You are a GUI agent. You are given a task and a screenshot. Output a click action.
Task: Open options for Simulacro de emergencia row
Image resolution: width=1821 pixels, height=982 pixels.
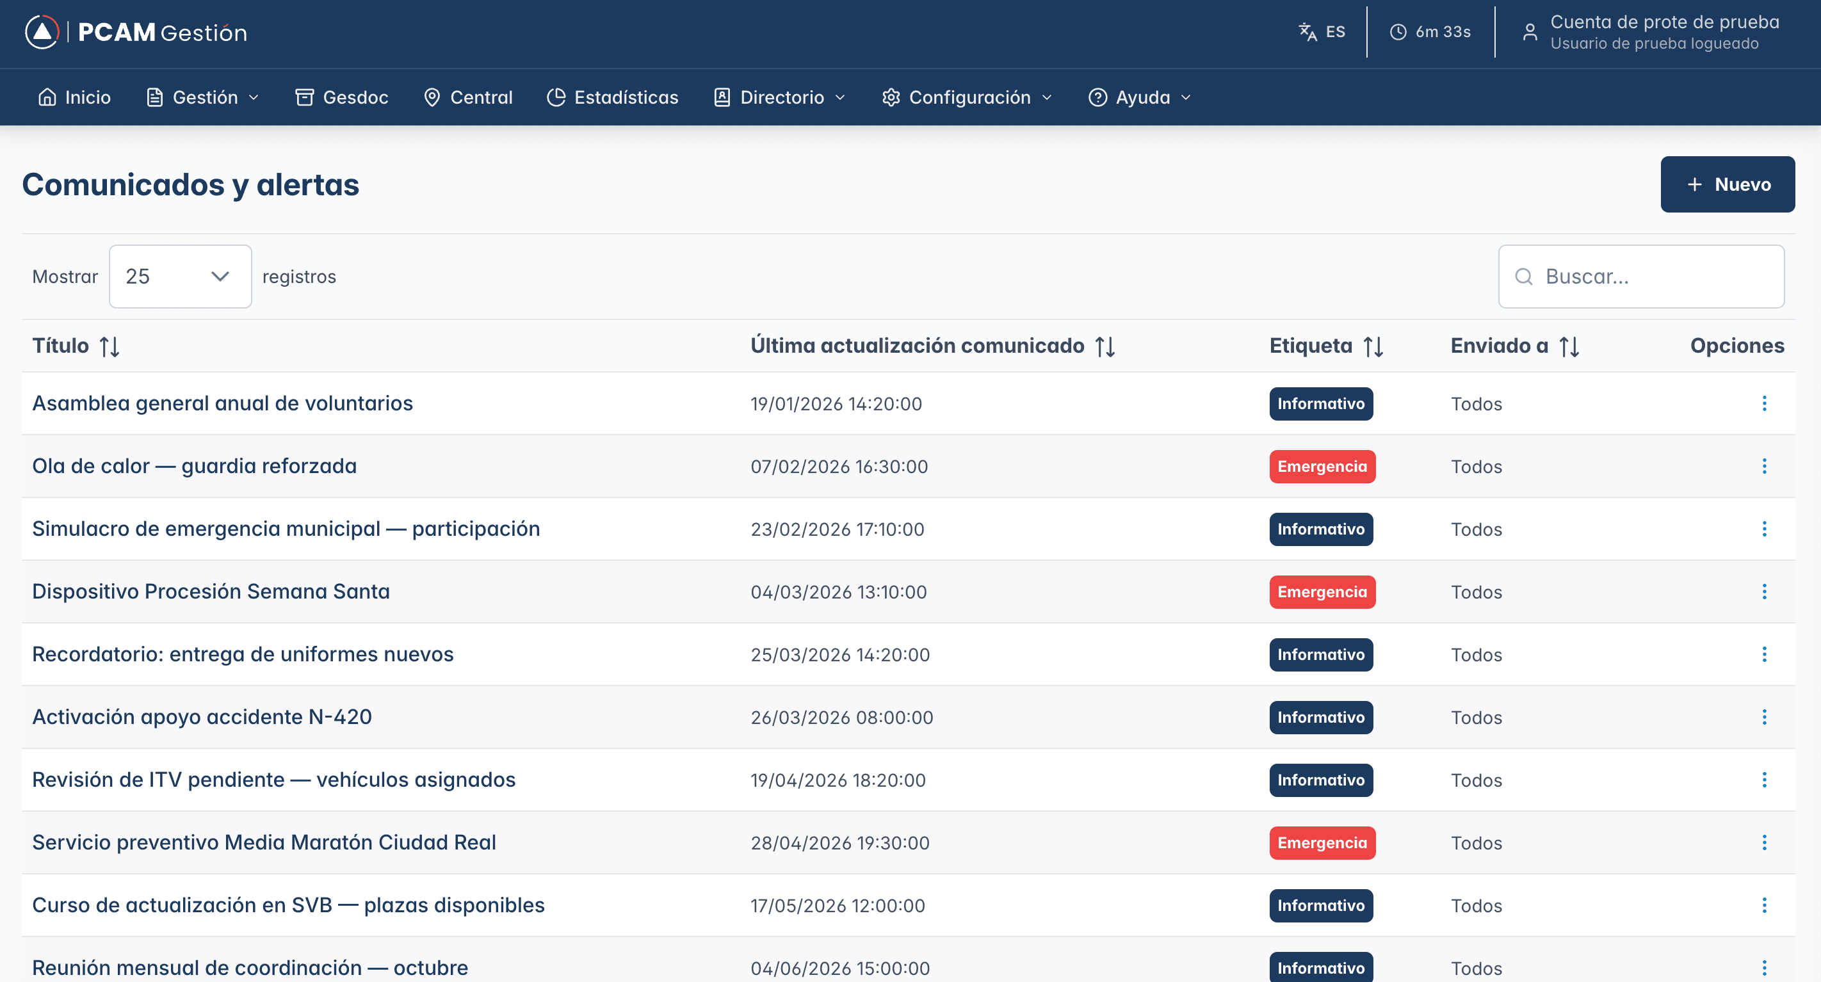[x=1764, y=529]
